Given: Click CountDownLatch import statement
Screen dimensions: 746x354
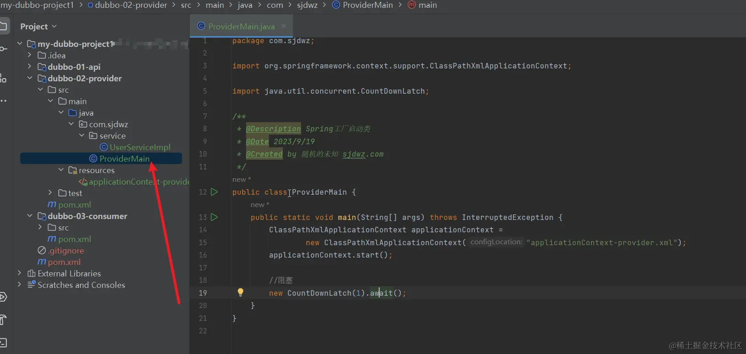Looking at the screenshot, I should 331,91.
